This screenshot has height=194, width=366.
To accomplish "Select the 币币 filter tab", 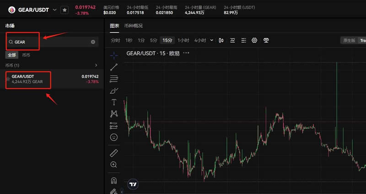I will (x=26, y=55).
